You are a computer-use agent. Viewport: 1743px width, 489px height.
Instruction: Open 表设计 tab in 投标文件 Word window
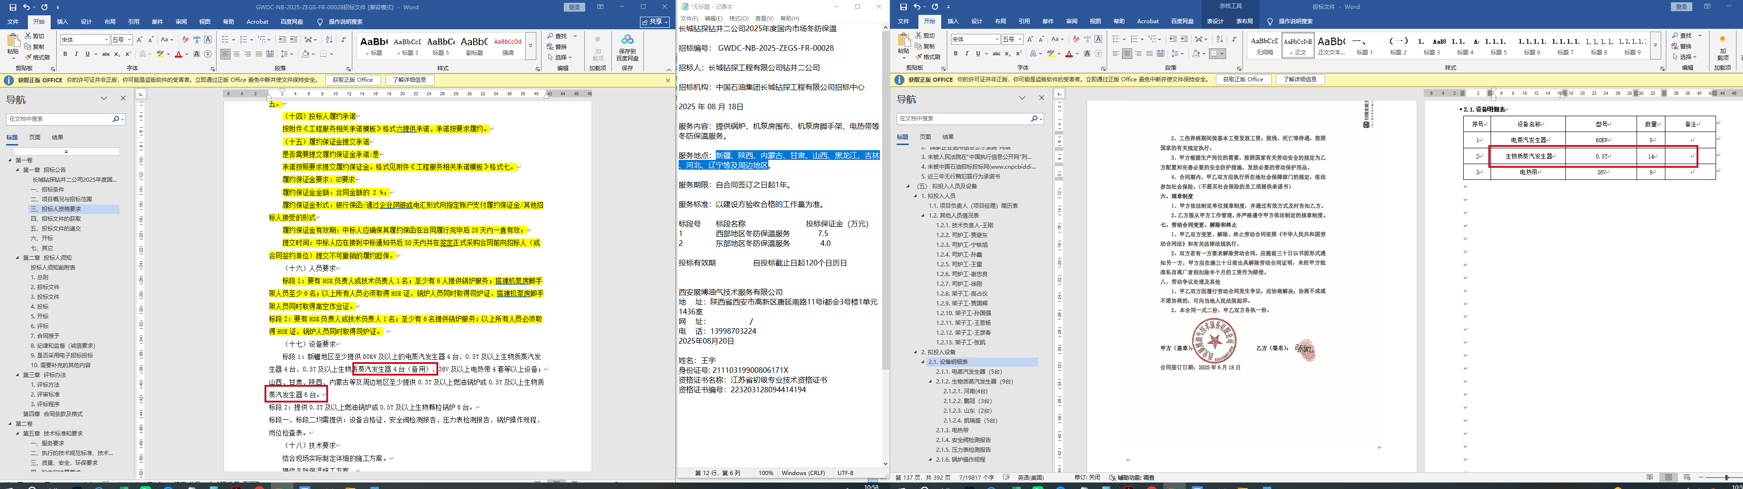(1215, 22)
